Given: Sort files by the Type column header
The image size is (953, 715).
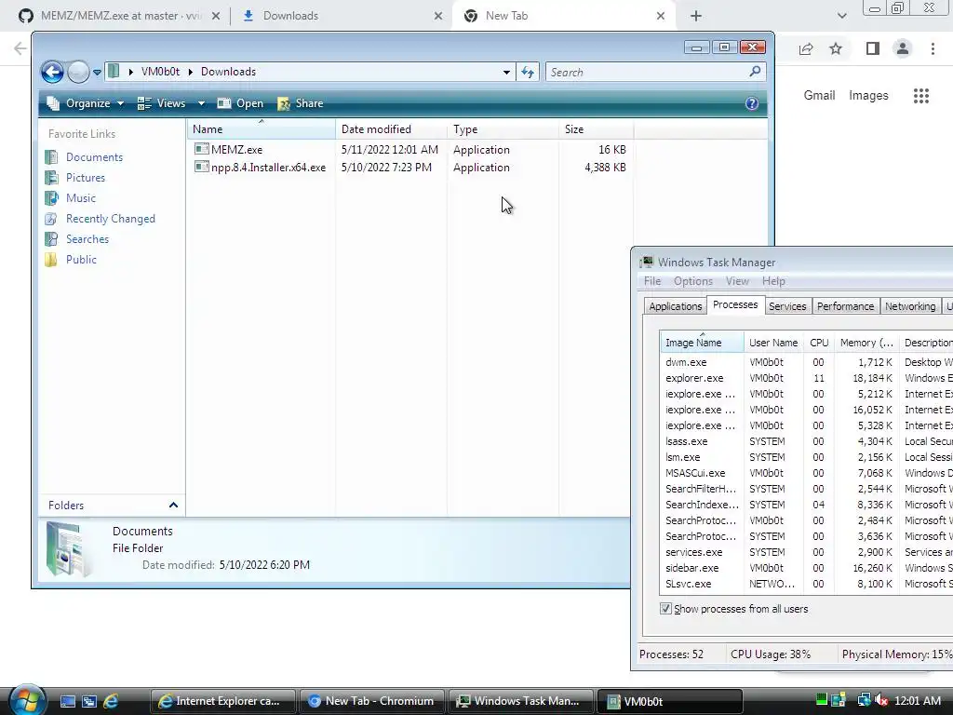Looking at the screenshot, I should (503, 128).
